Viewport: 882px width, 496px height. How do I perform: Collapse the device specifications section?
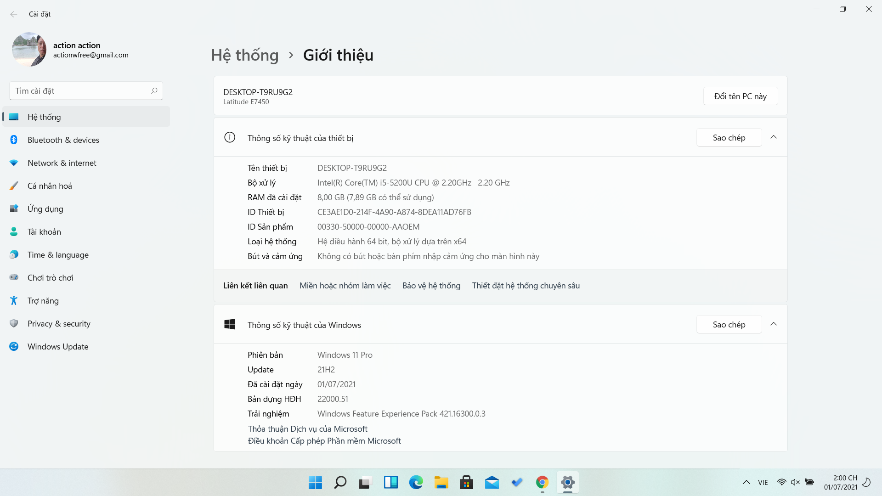point(774,137)
